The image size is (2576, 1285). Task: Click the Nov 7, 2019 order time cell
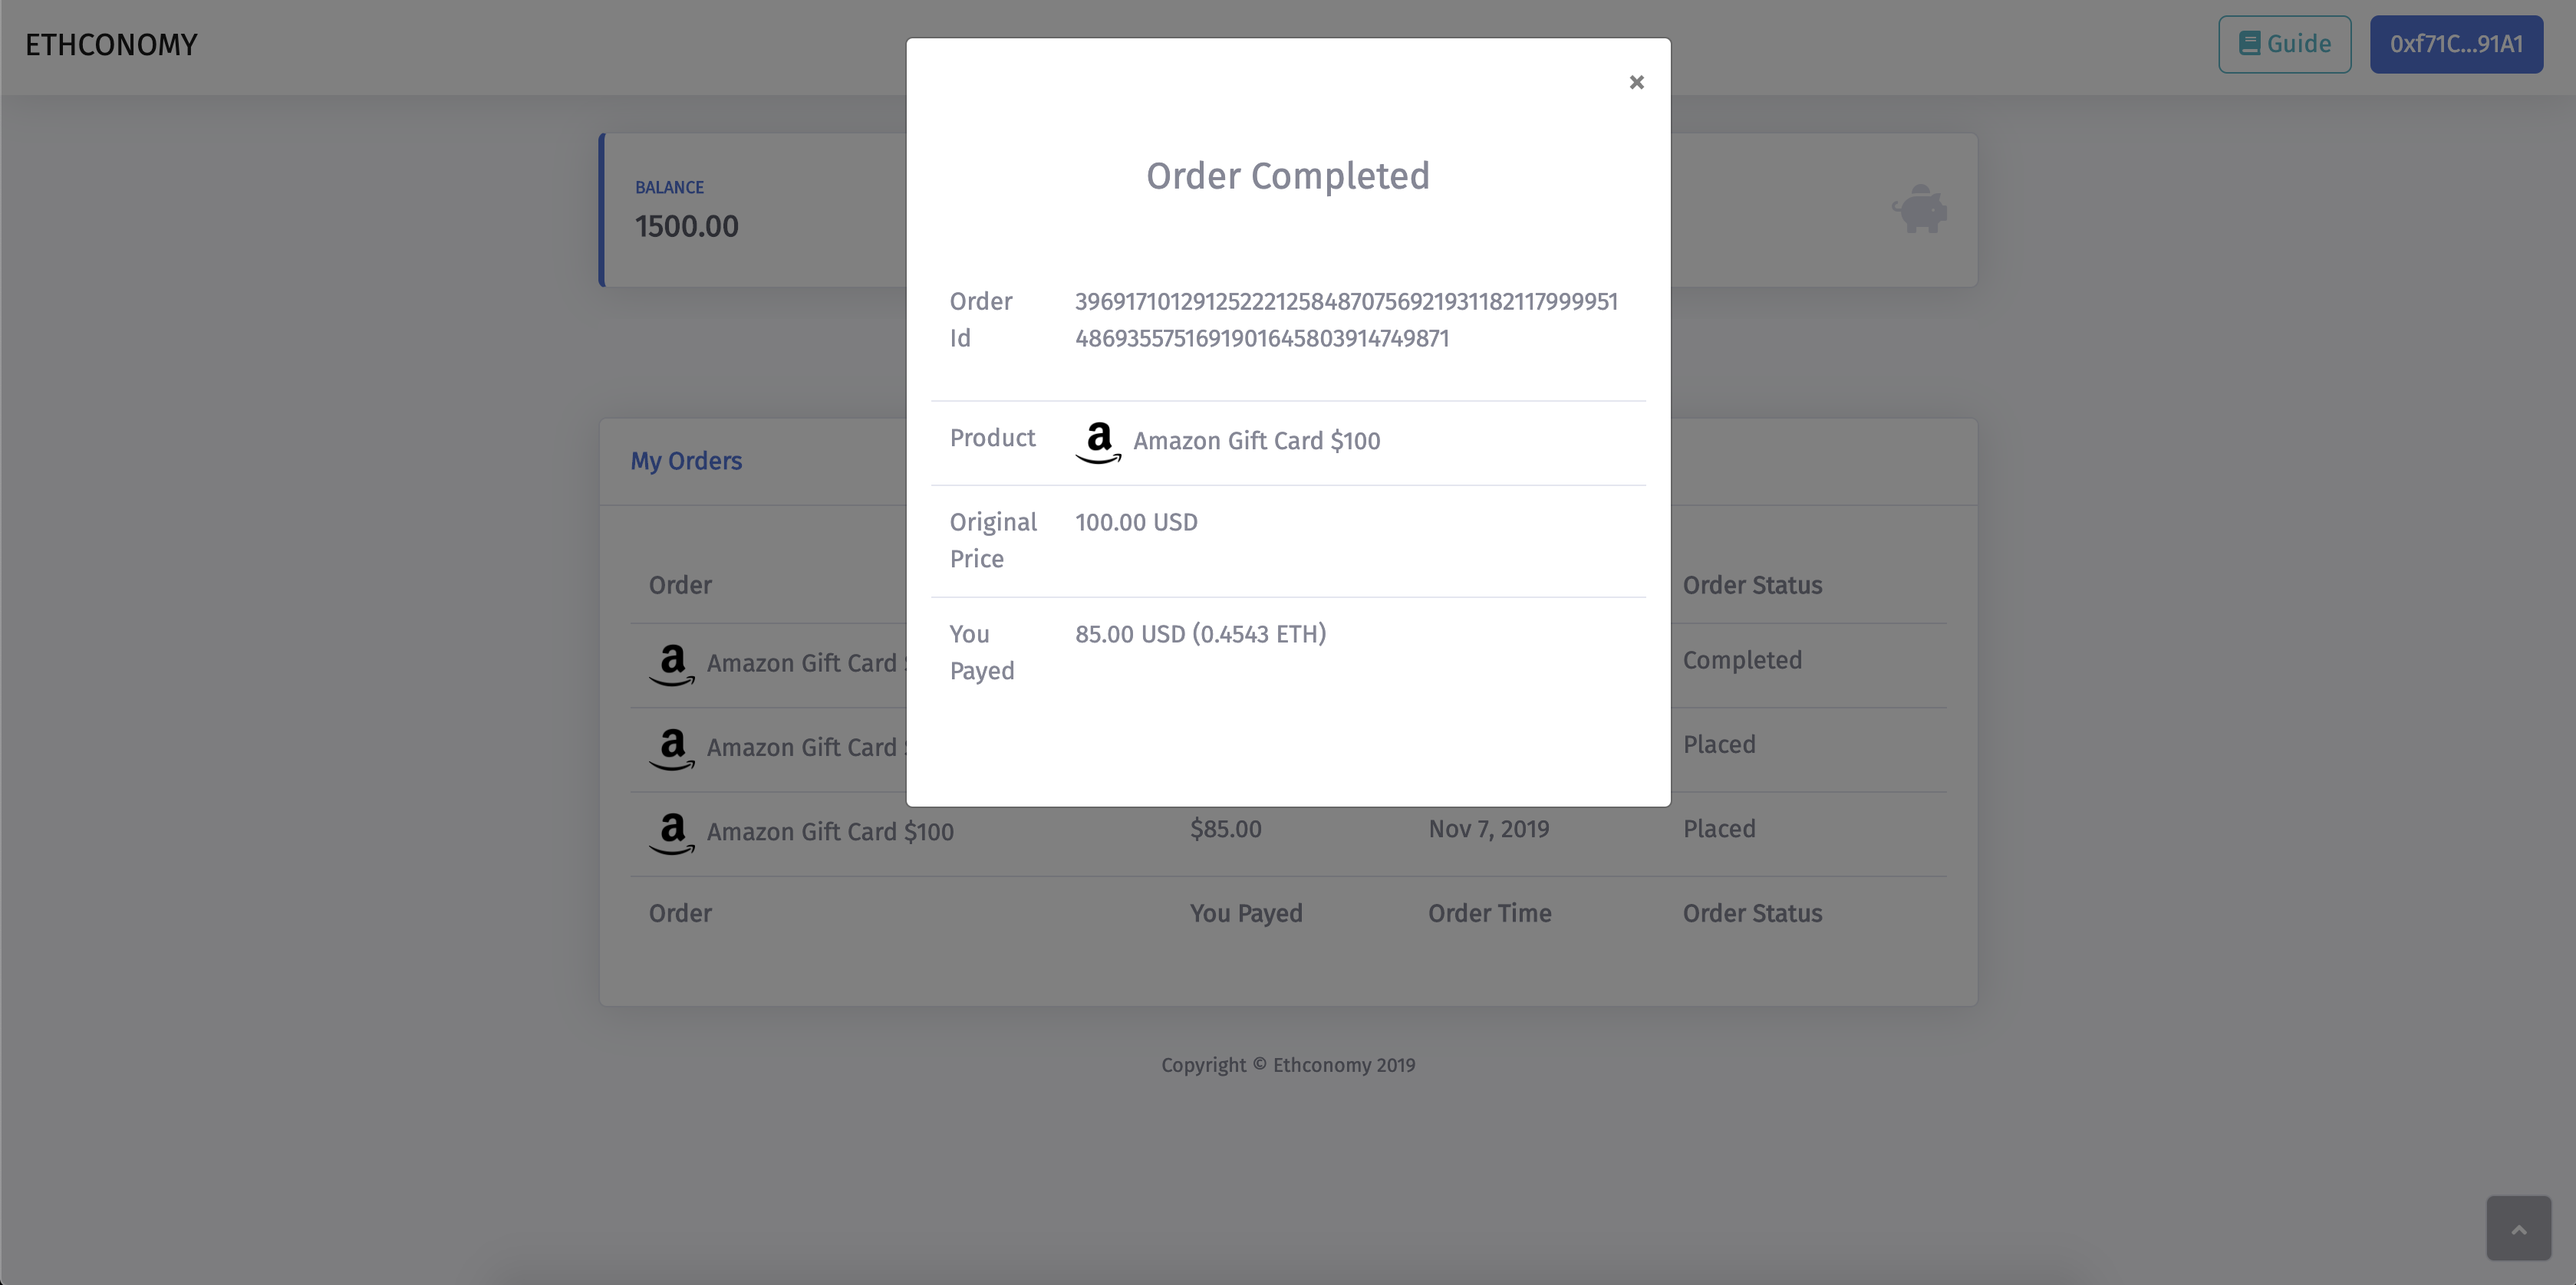(x=1488, y=828)
